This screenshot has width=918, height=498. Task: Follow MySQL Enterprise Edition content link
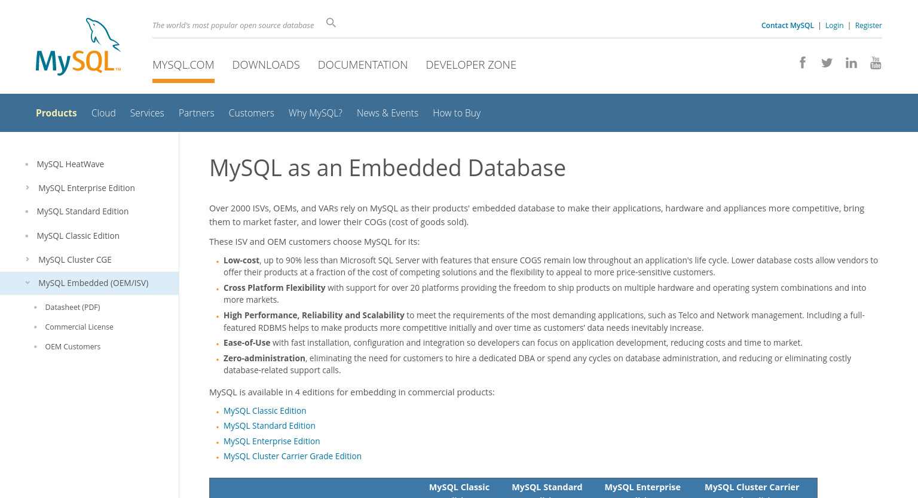pyautogui.click(x=272, y=441)
